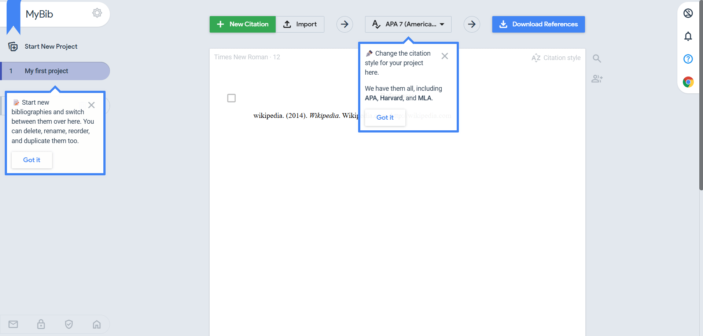
Task: Open the help question mark in the side panel
Action: 688,59
